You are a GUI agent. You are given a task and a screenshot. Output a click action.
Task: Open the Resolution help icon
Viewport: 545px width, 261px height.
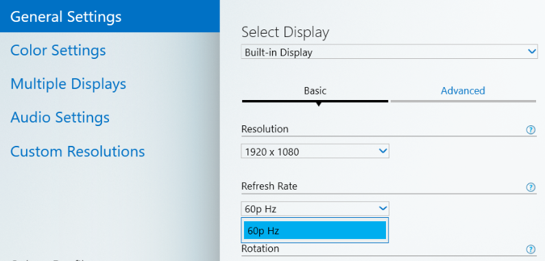[x=531, y=129]
